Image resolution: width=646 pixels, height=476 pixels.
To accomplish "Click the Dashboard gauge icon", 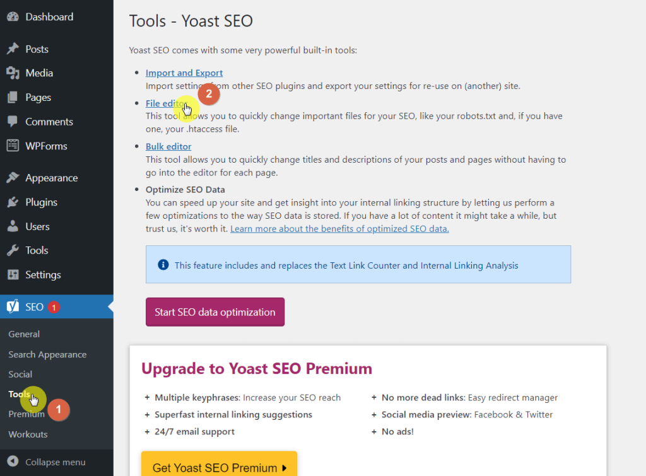I will [x=13, y=17].
